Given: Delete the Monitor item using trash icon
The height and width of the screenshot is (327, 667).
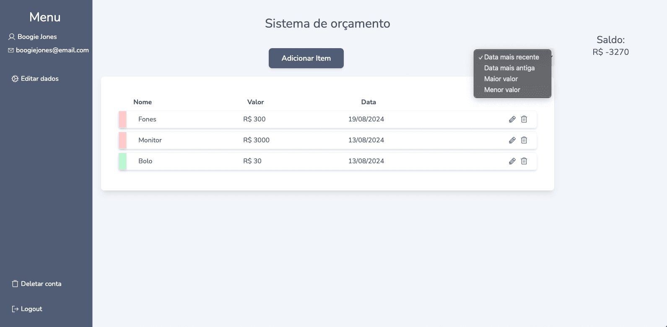Looking at the screenshot, I should tap(524, 140).
